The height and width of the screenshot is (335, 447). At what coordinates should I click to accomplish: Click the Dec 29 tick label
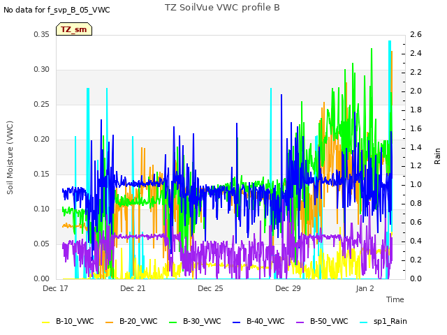[x=288, y=288]
